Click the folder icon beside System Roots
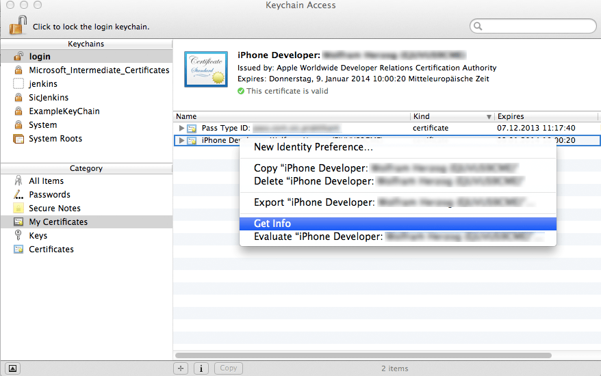This screenshot has width=601, height=376. pos(18,139)
